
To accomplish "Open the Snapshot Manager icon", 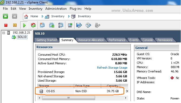I will coord(61,25).
